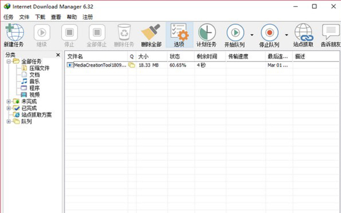Viewport: 341px width, 213px height.
Task: Click the 18.33 MB size cell
Action: pyautogui.click(x=149, y=65)
